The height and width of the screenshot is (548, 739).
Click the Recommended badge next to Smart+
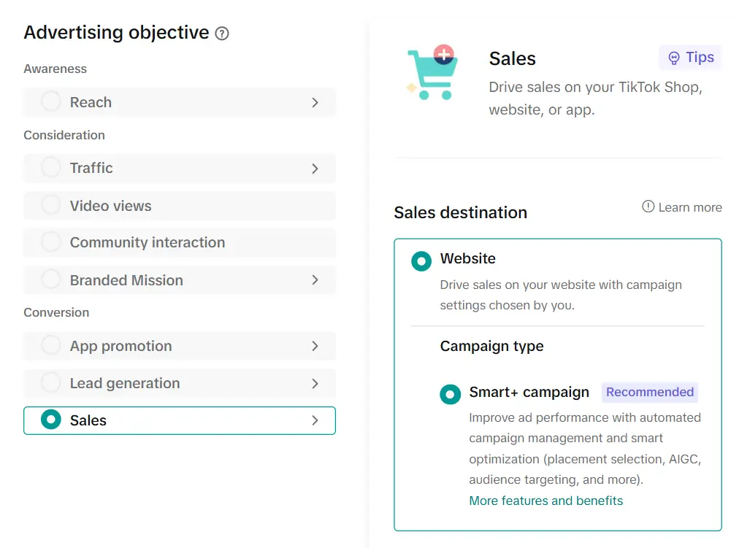(x=649, y=392)
